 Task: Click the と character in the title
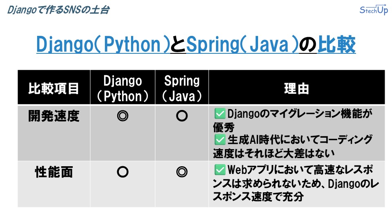pyautogui.click(x=178, y=44)
